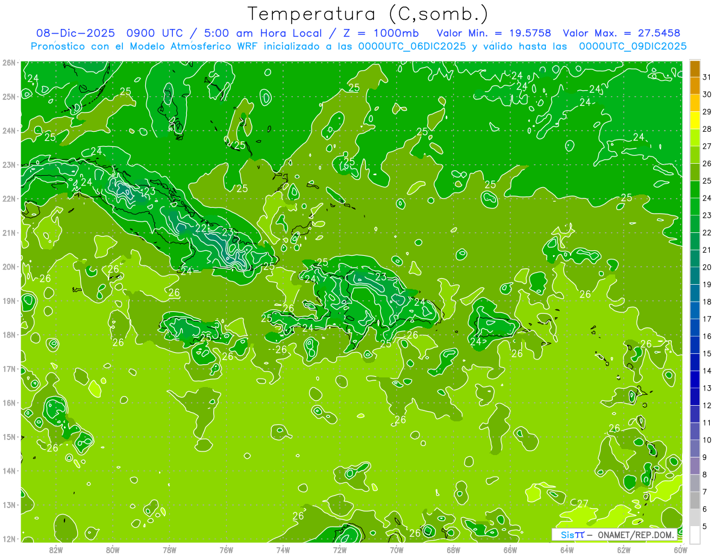
Task: Click the color scale label 8
Action: coord(705,474)
